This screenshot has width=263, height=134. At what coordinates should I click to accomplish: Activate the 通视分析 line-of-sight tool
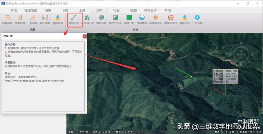[74, 20]
